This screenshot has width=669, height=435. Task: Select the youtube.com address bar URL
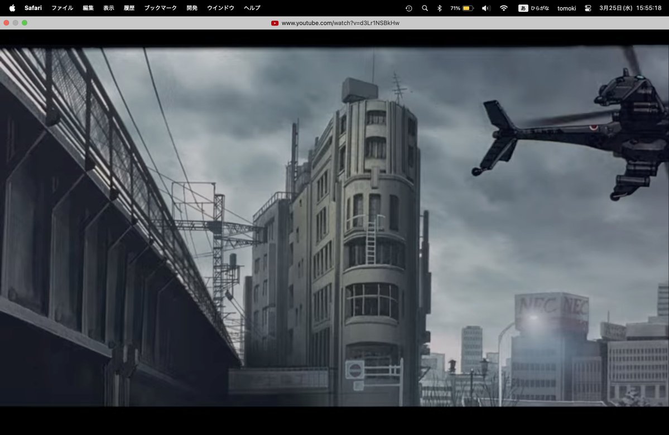[340, 23]
